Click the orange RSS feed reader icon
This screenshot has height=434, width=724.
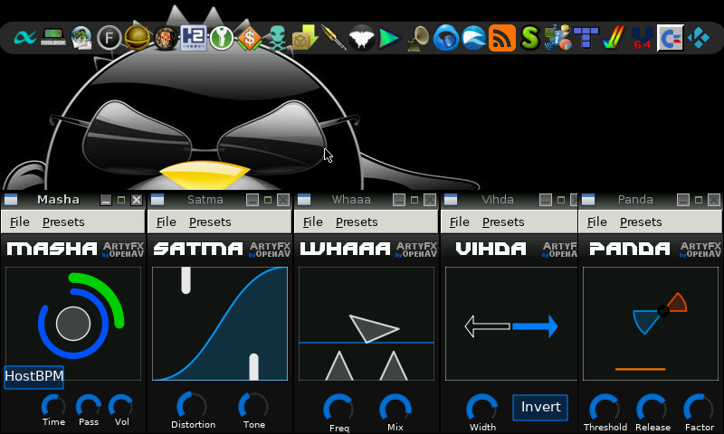click(x=501, y=38)
